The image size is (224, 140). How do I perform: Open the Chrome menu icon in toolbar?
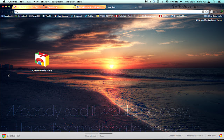(x=220, y=12)
